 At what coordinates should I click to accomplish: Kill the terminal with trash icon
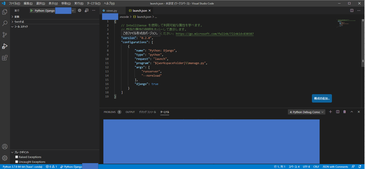[x=345, y=112]
